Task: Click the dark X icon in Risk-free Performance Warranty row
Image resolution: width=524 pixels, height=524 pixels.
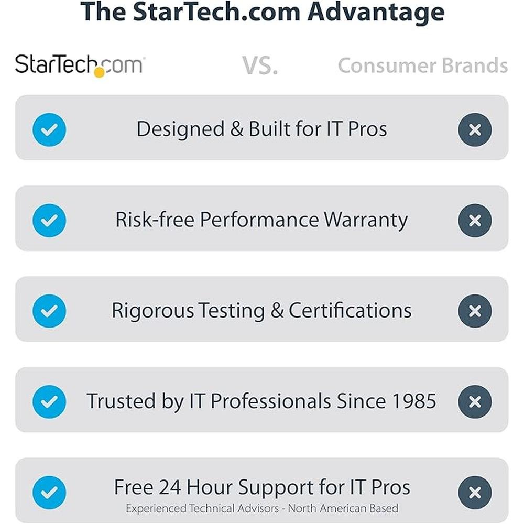Action: (475, 220)
